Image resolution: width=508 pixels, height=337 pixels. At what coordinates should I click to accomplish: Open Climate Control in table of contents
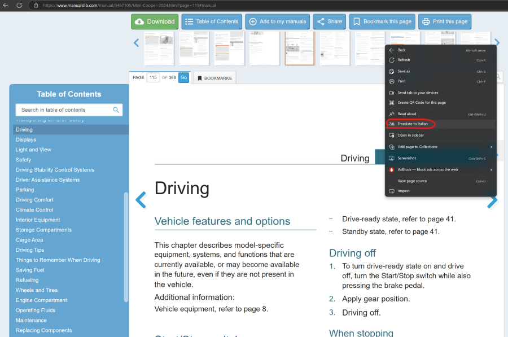pos(34,210)
